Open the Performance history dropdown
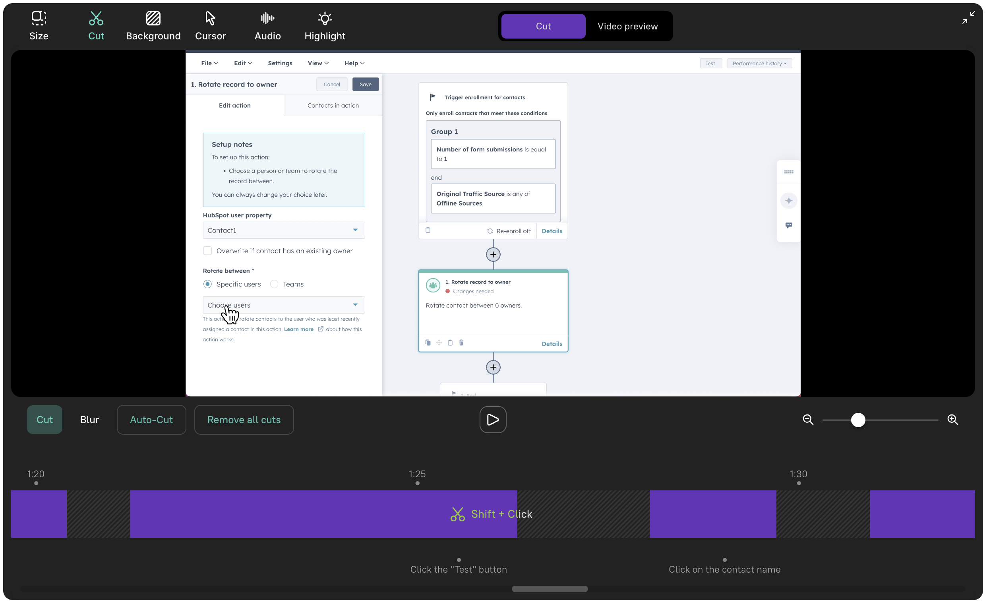This screenshot has width=987, height=604. (759, 63)
